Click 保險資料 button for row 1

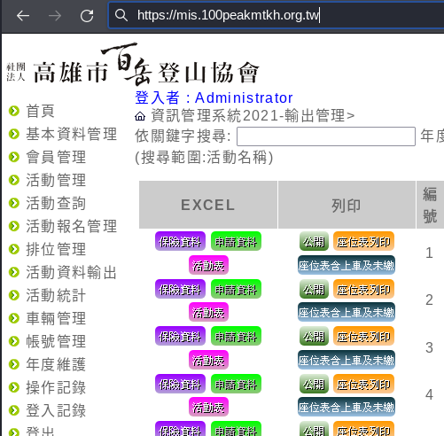point(180,242)
